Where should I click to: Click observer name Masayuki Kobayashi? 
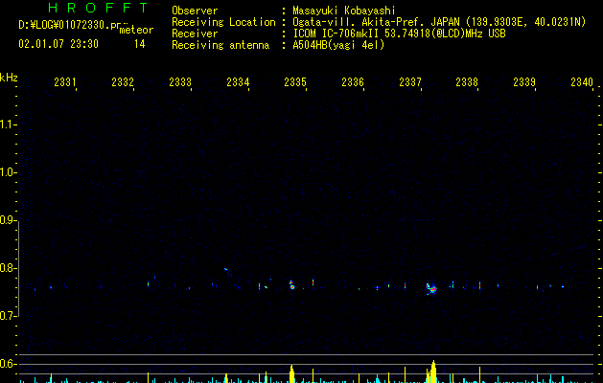click(x=344, y=11)
